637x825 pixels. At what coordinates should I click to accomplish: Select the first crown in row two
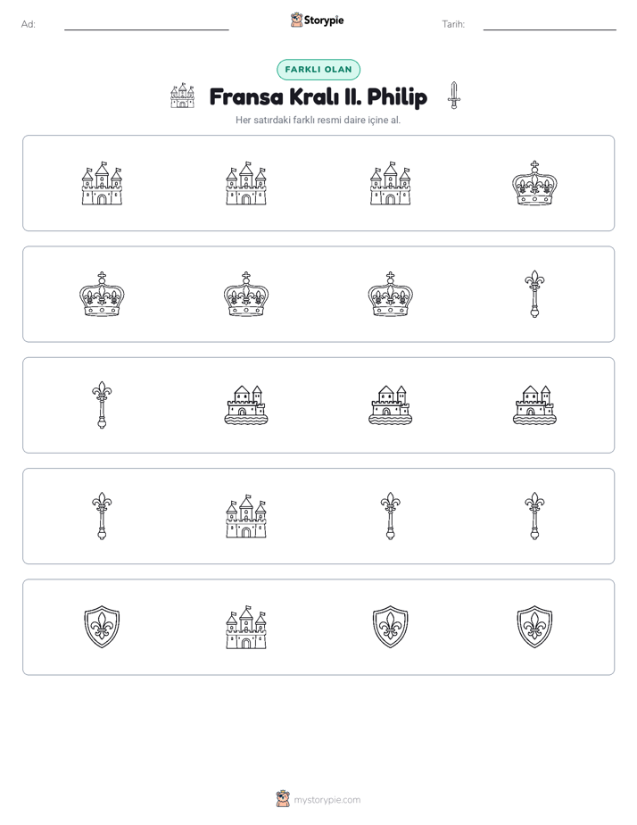(102, 294)
